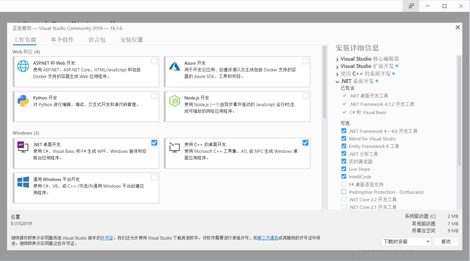This screenshot has height=261, width=470.
Task: Switch to 单个组件 tab
Action: (62, 40)
